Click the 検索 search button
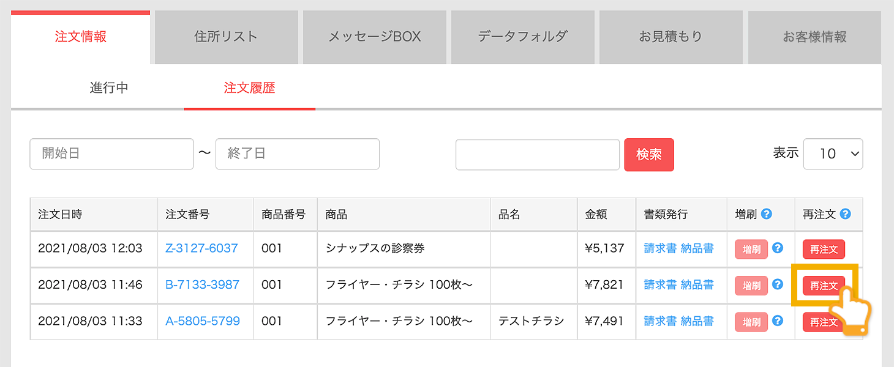The image size is (894, 367). (649, 154)
